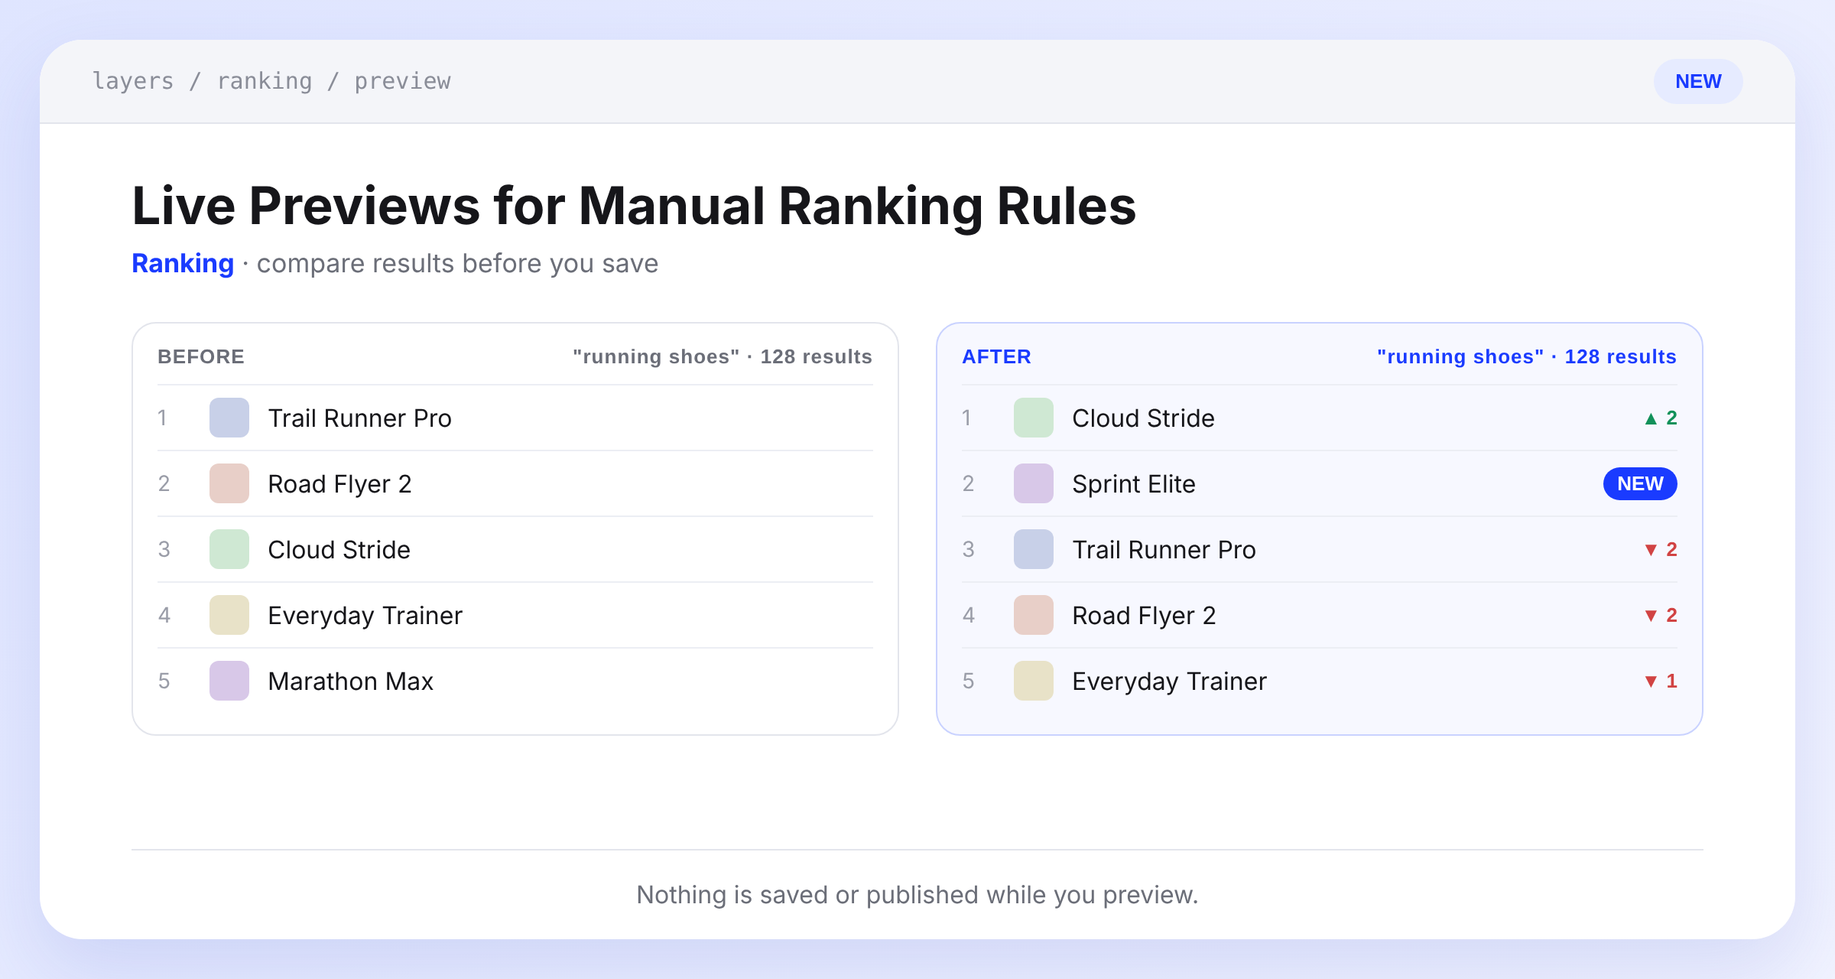Click 'Everyday Trainer' text in After list

coord(1169,681)
